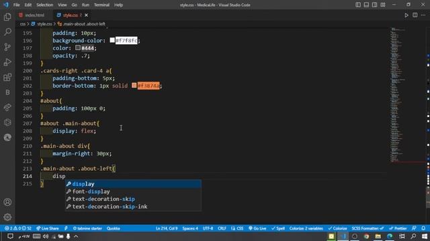Screen dimensions: 430x241
Task: Open the Run menu
Action: pos(85,5)
